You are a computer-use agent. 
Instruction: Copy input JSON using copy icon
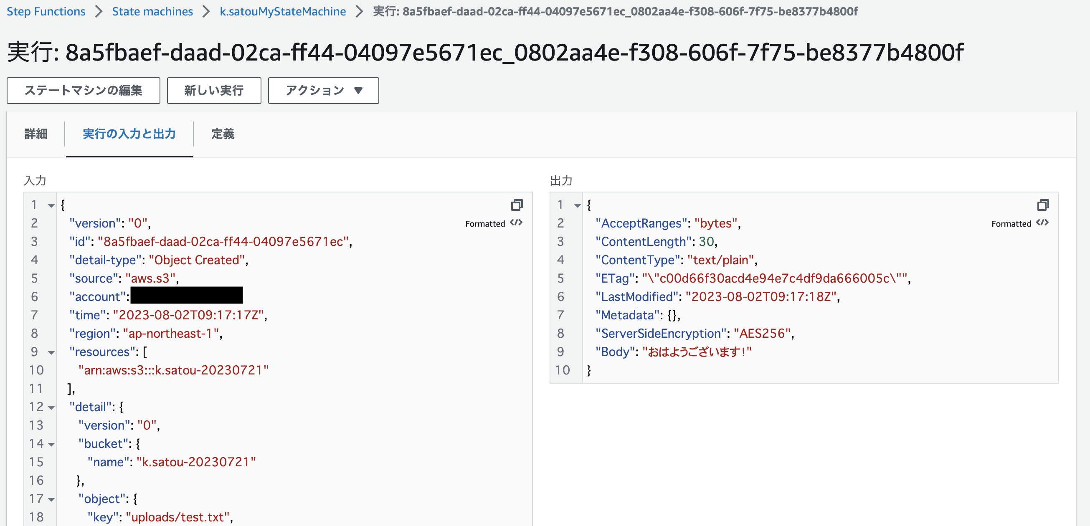[x=517, y=205]
